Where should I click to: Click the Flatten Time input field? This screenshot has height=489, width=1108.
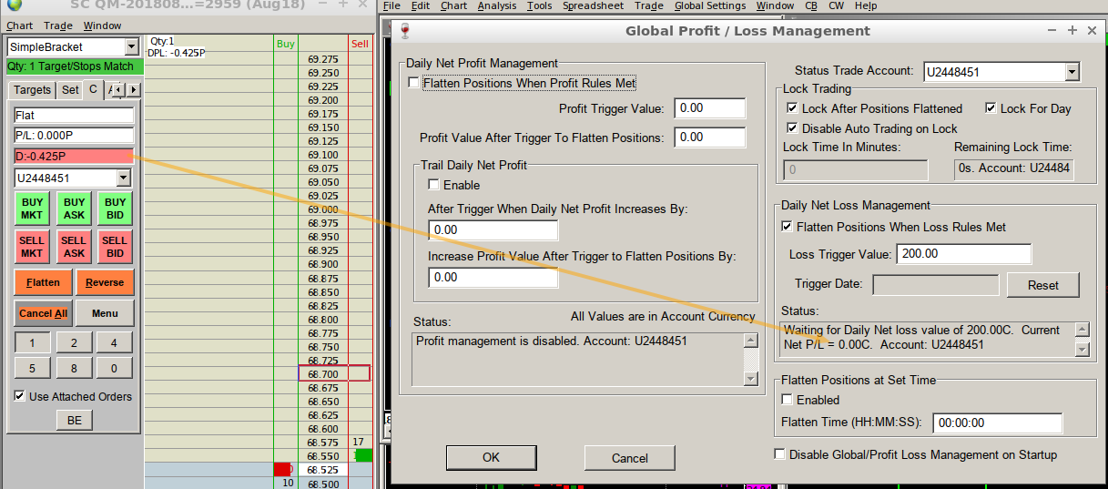[997, 423]
